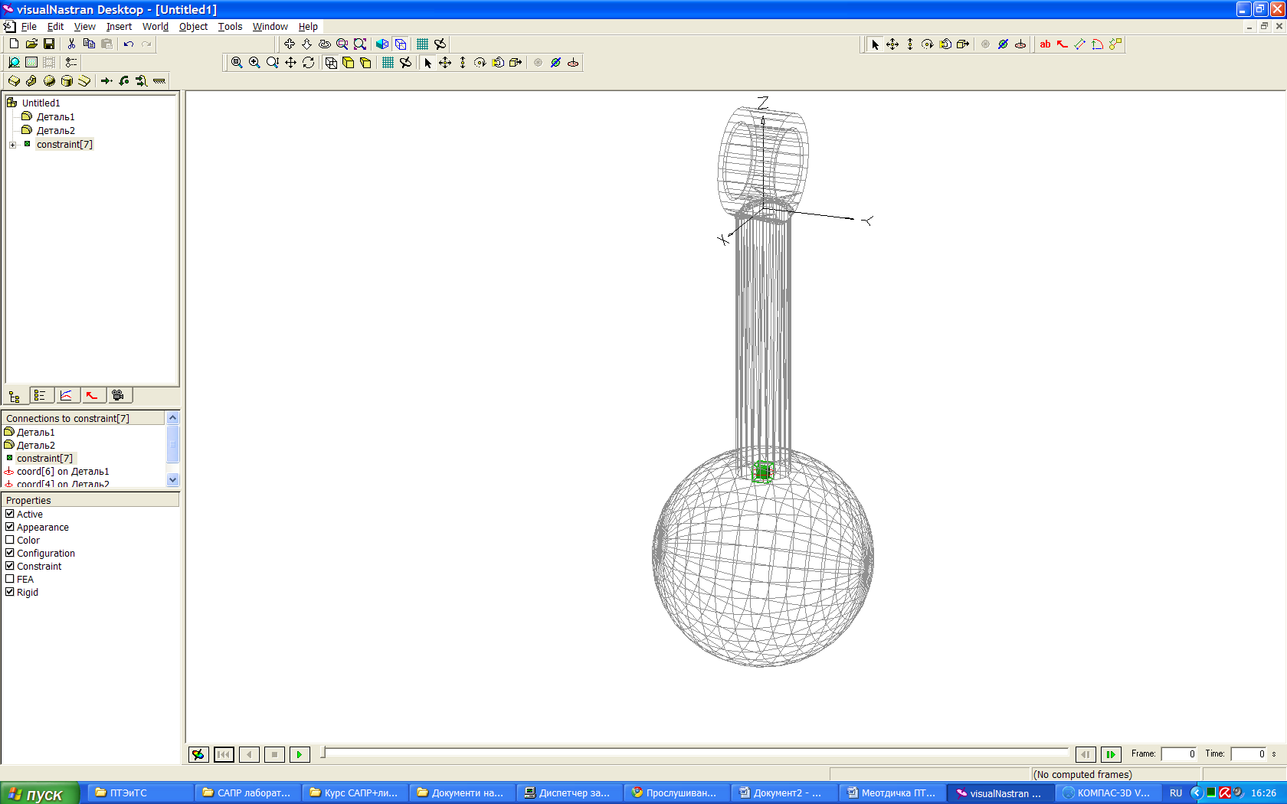
Task: Select Деталь1 in the model tree
Action: pyautogui.click(x=55, y=116)
